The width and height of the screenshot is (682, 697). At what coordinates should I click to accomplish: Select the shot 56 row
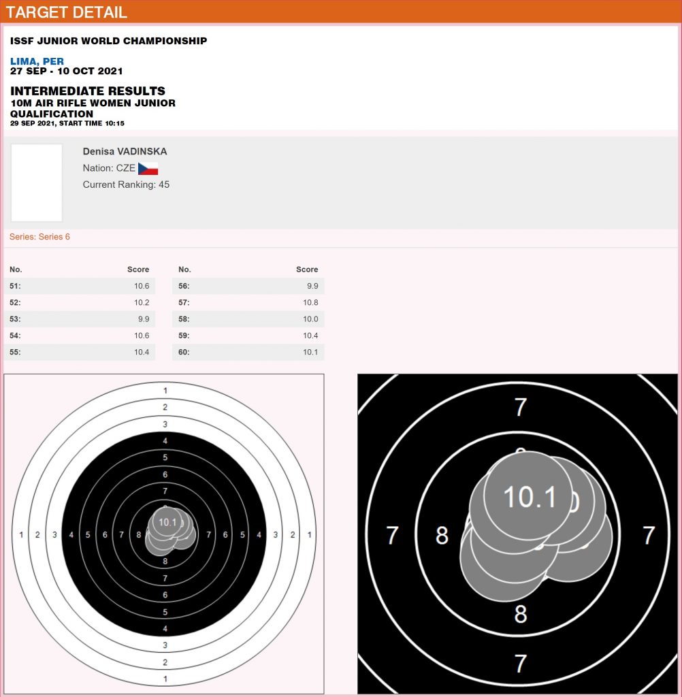tap(248, 286)
